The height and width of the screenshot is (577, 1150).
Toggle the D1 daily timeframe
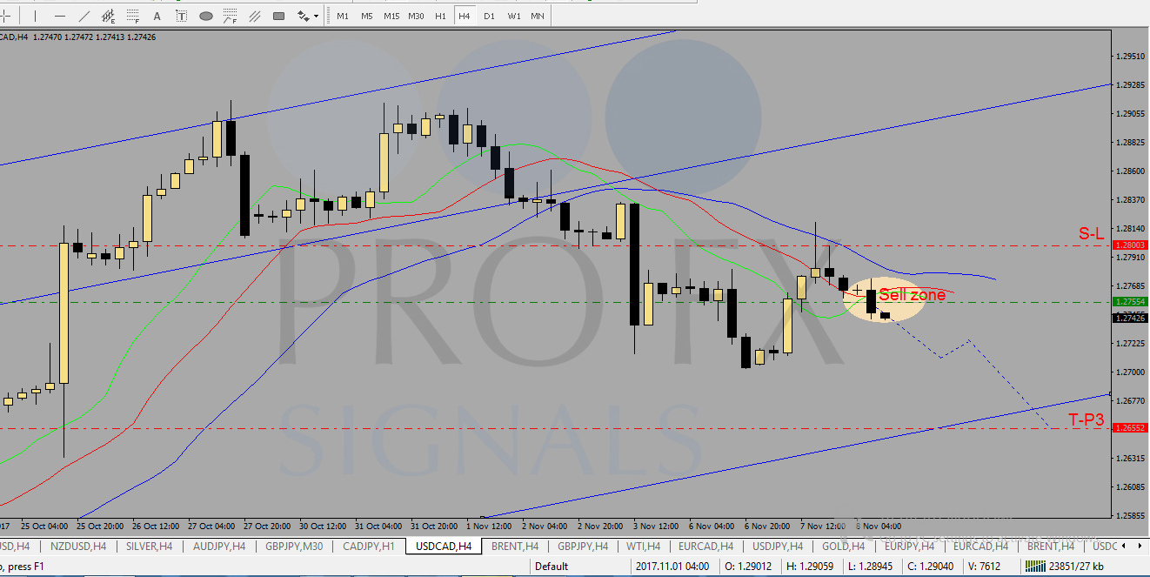(x=489, y=16)
